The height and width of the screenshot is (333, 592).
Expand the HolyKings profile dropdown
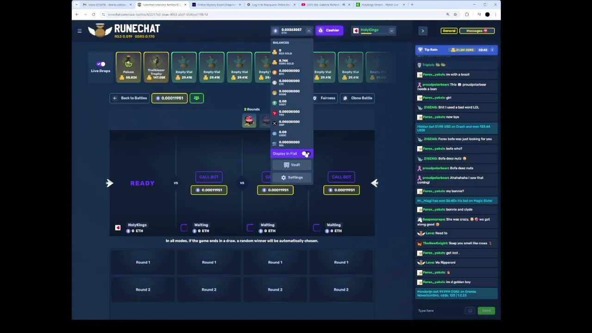391,31
